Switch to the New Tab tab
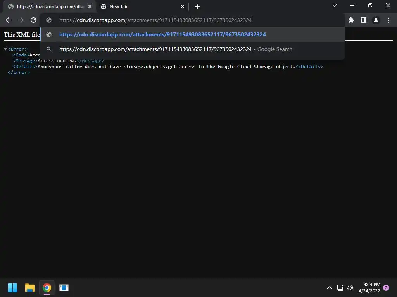 tap(142, 7)
